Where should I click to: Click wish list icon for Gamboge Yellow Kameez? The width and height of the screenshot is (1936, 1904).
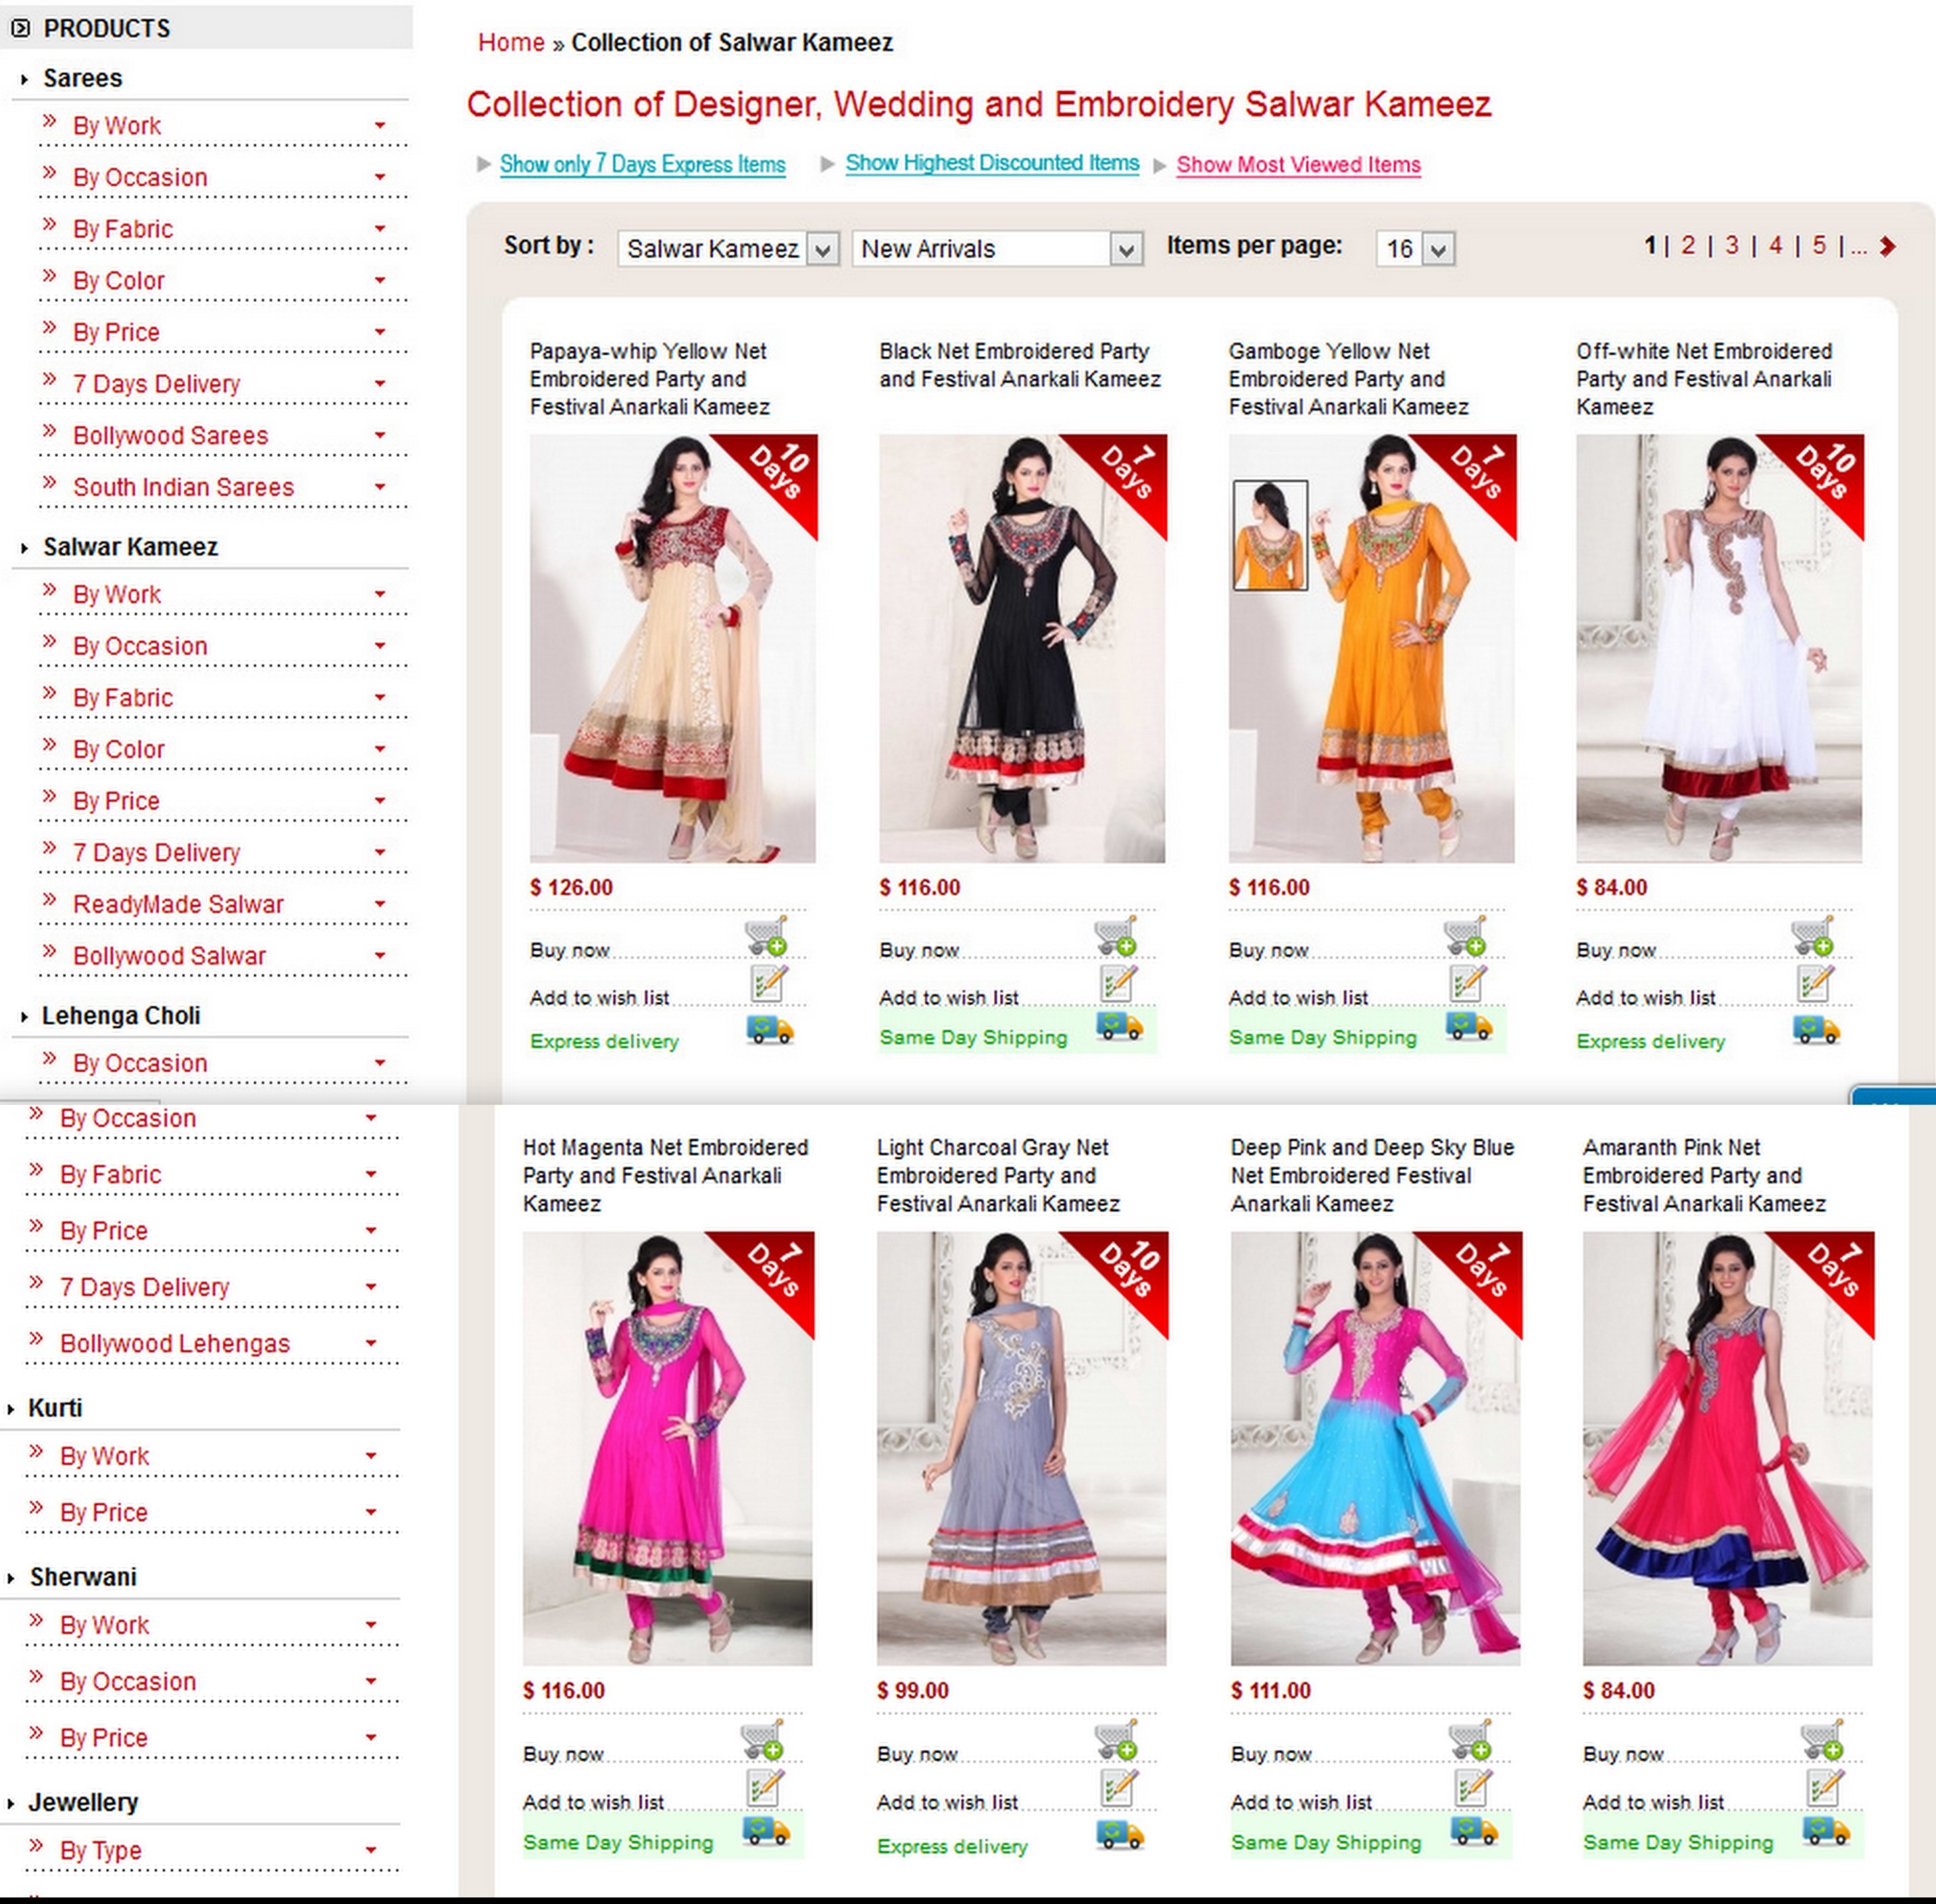1468,984
